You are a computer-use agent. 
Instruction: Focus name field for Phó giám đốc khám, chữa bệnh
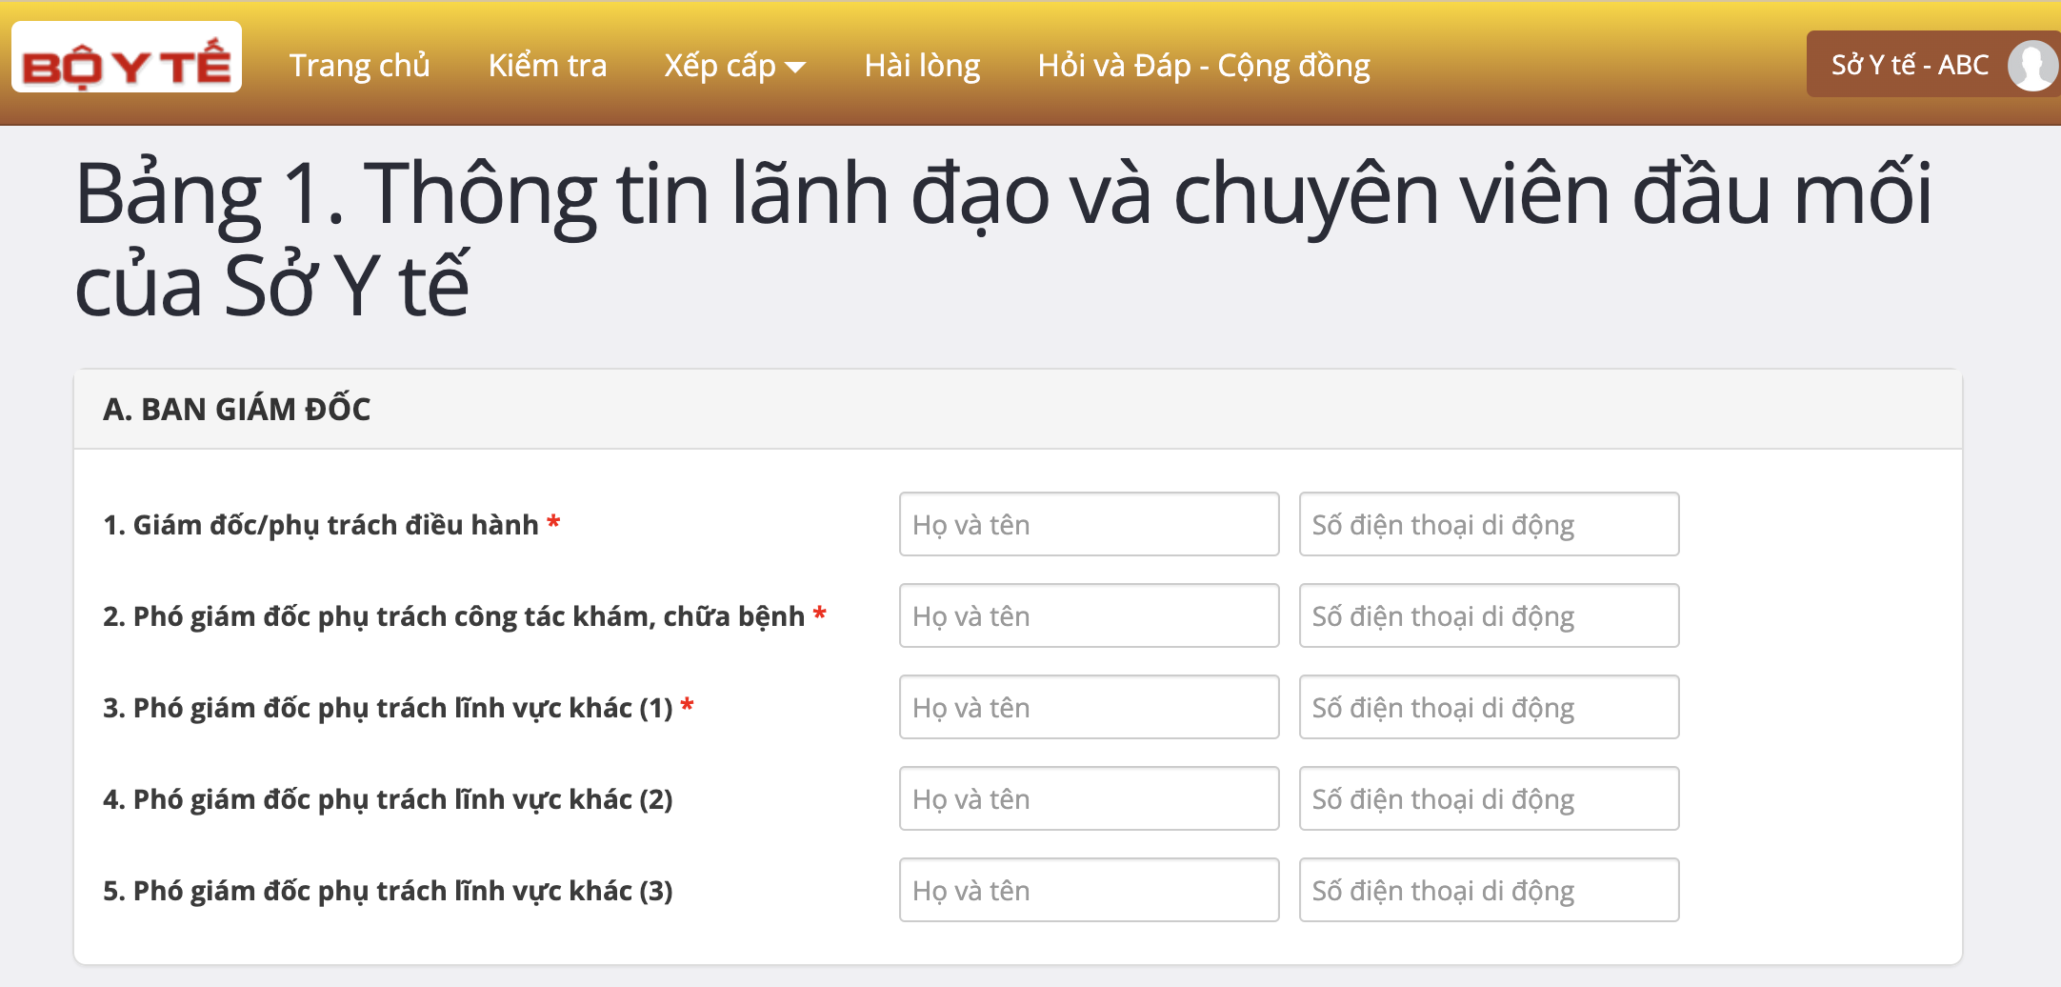(x=1089, y=615)
